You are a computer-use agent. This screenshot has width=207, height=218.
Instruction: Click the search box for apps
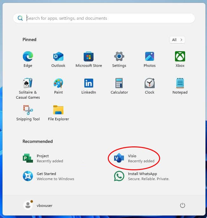pos(104,18)
